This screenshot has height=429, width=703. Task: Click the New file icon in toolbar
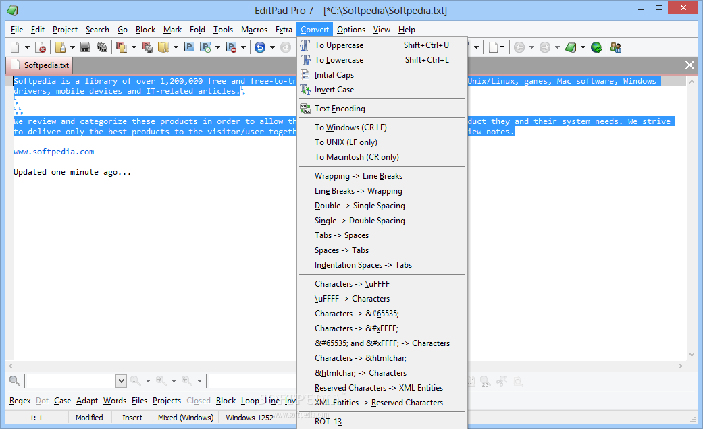coord(15,47)
